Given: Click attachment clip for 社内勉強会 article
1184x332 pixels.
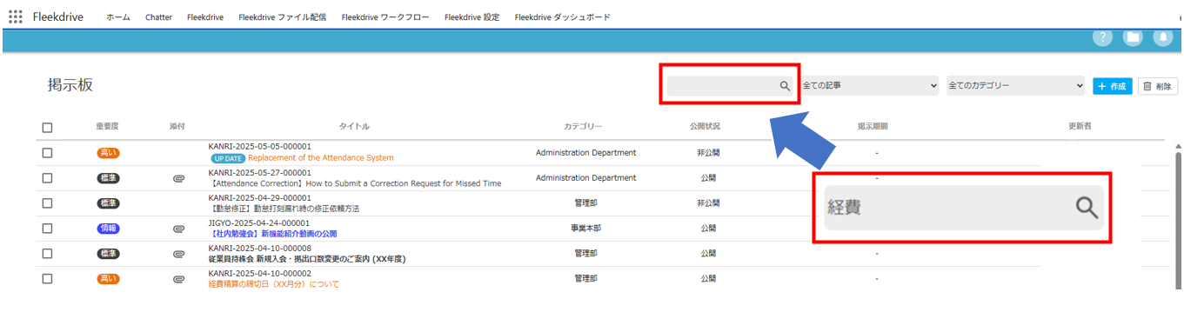Looking at the screenshot, I should [178, 229].
